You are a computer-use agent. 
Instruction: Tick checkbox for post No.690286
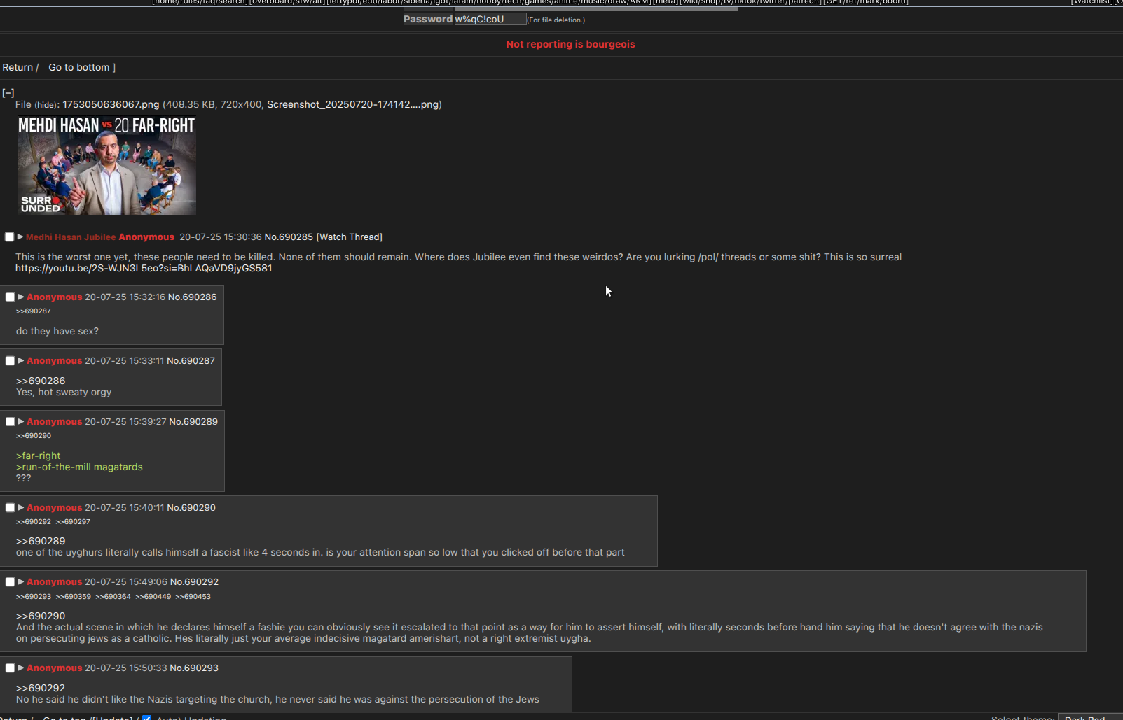click(10, 297)
